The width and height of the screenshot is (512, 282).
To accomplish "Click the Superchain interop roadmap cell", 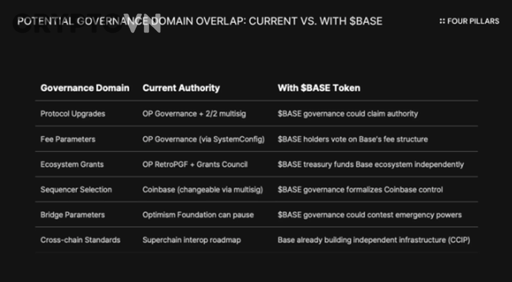I will (192, 240).
